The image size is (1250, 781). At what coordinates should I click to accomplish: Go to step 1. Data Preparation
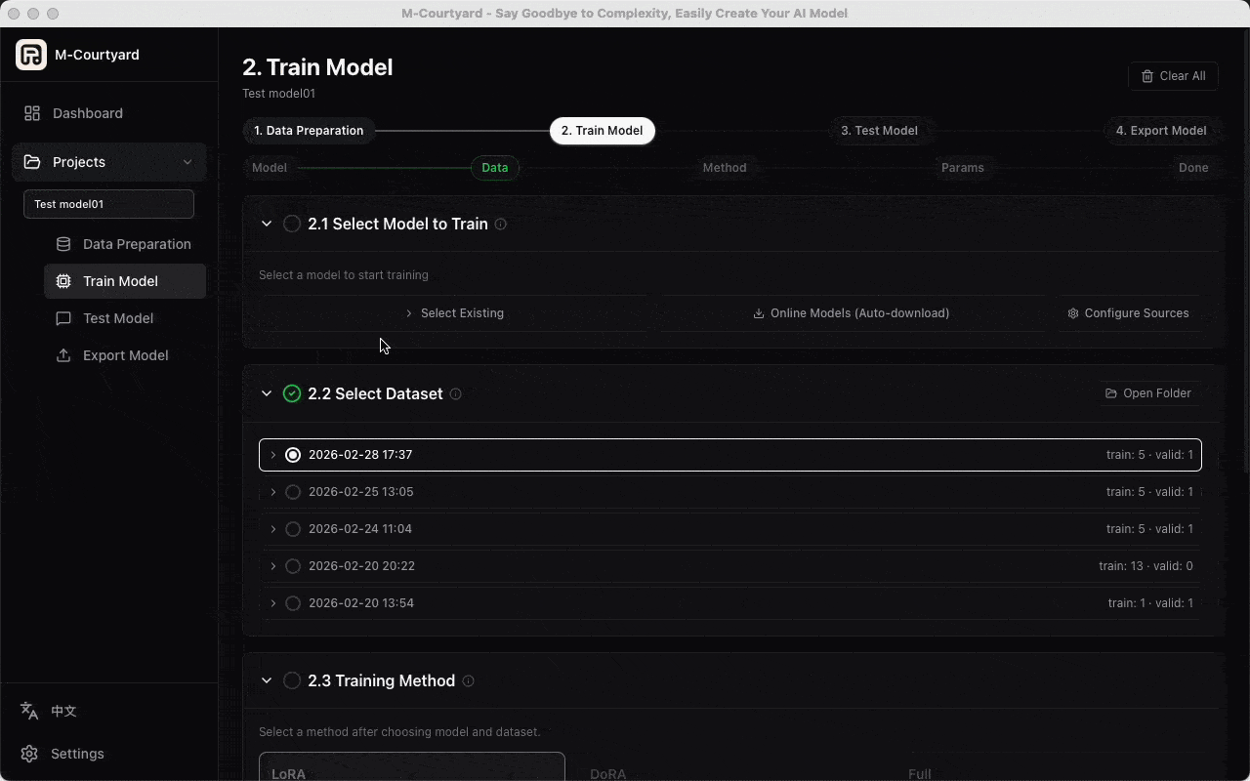pyautogui.click(x=309, y=131)
